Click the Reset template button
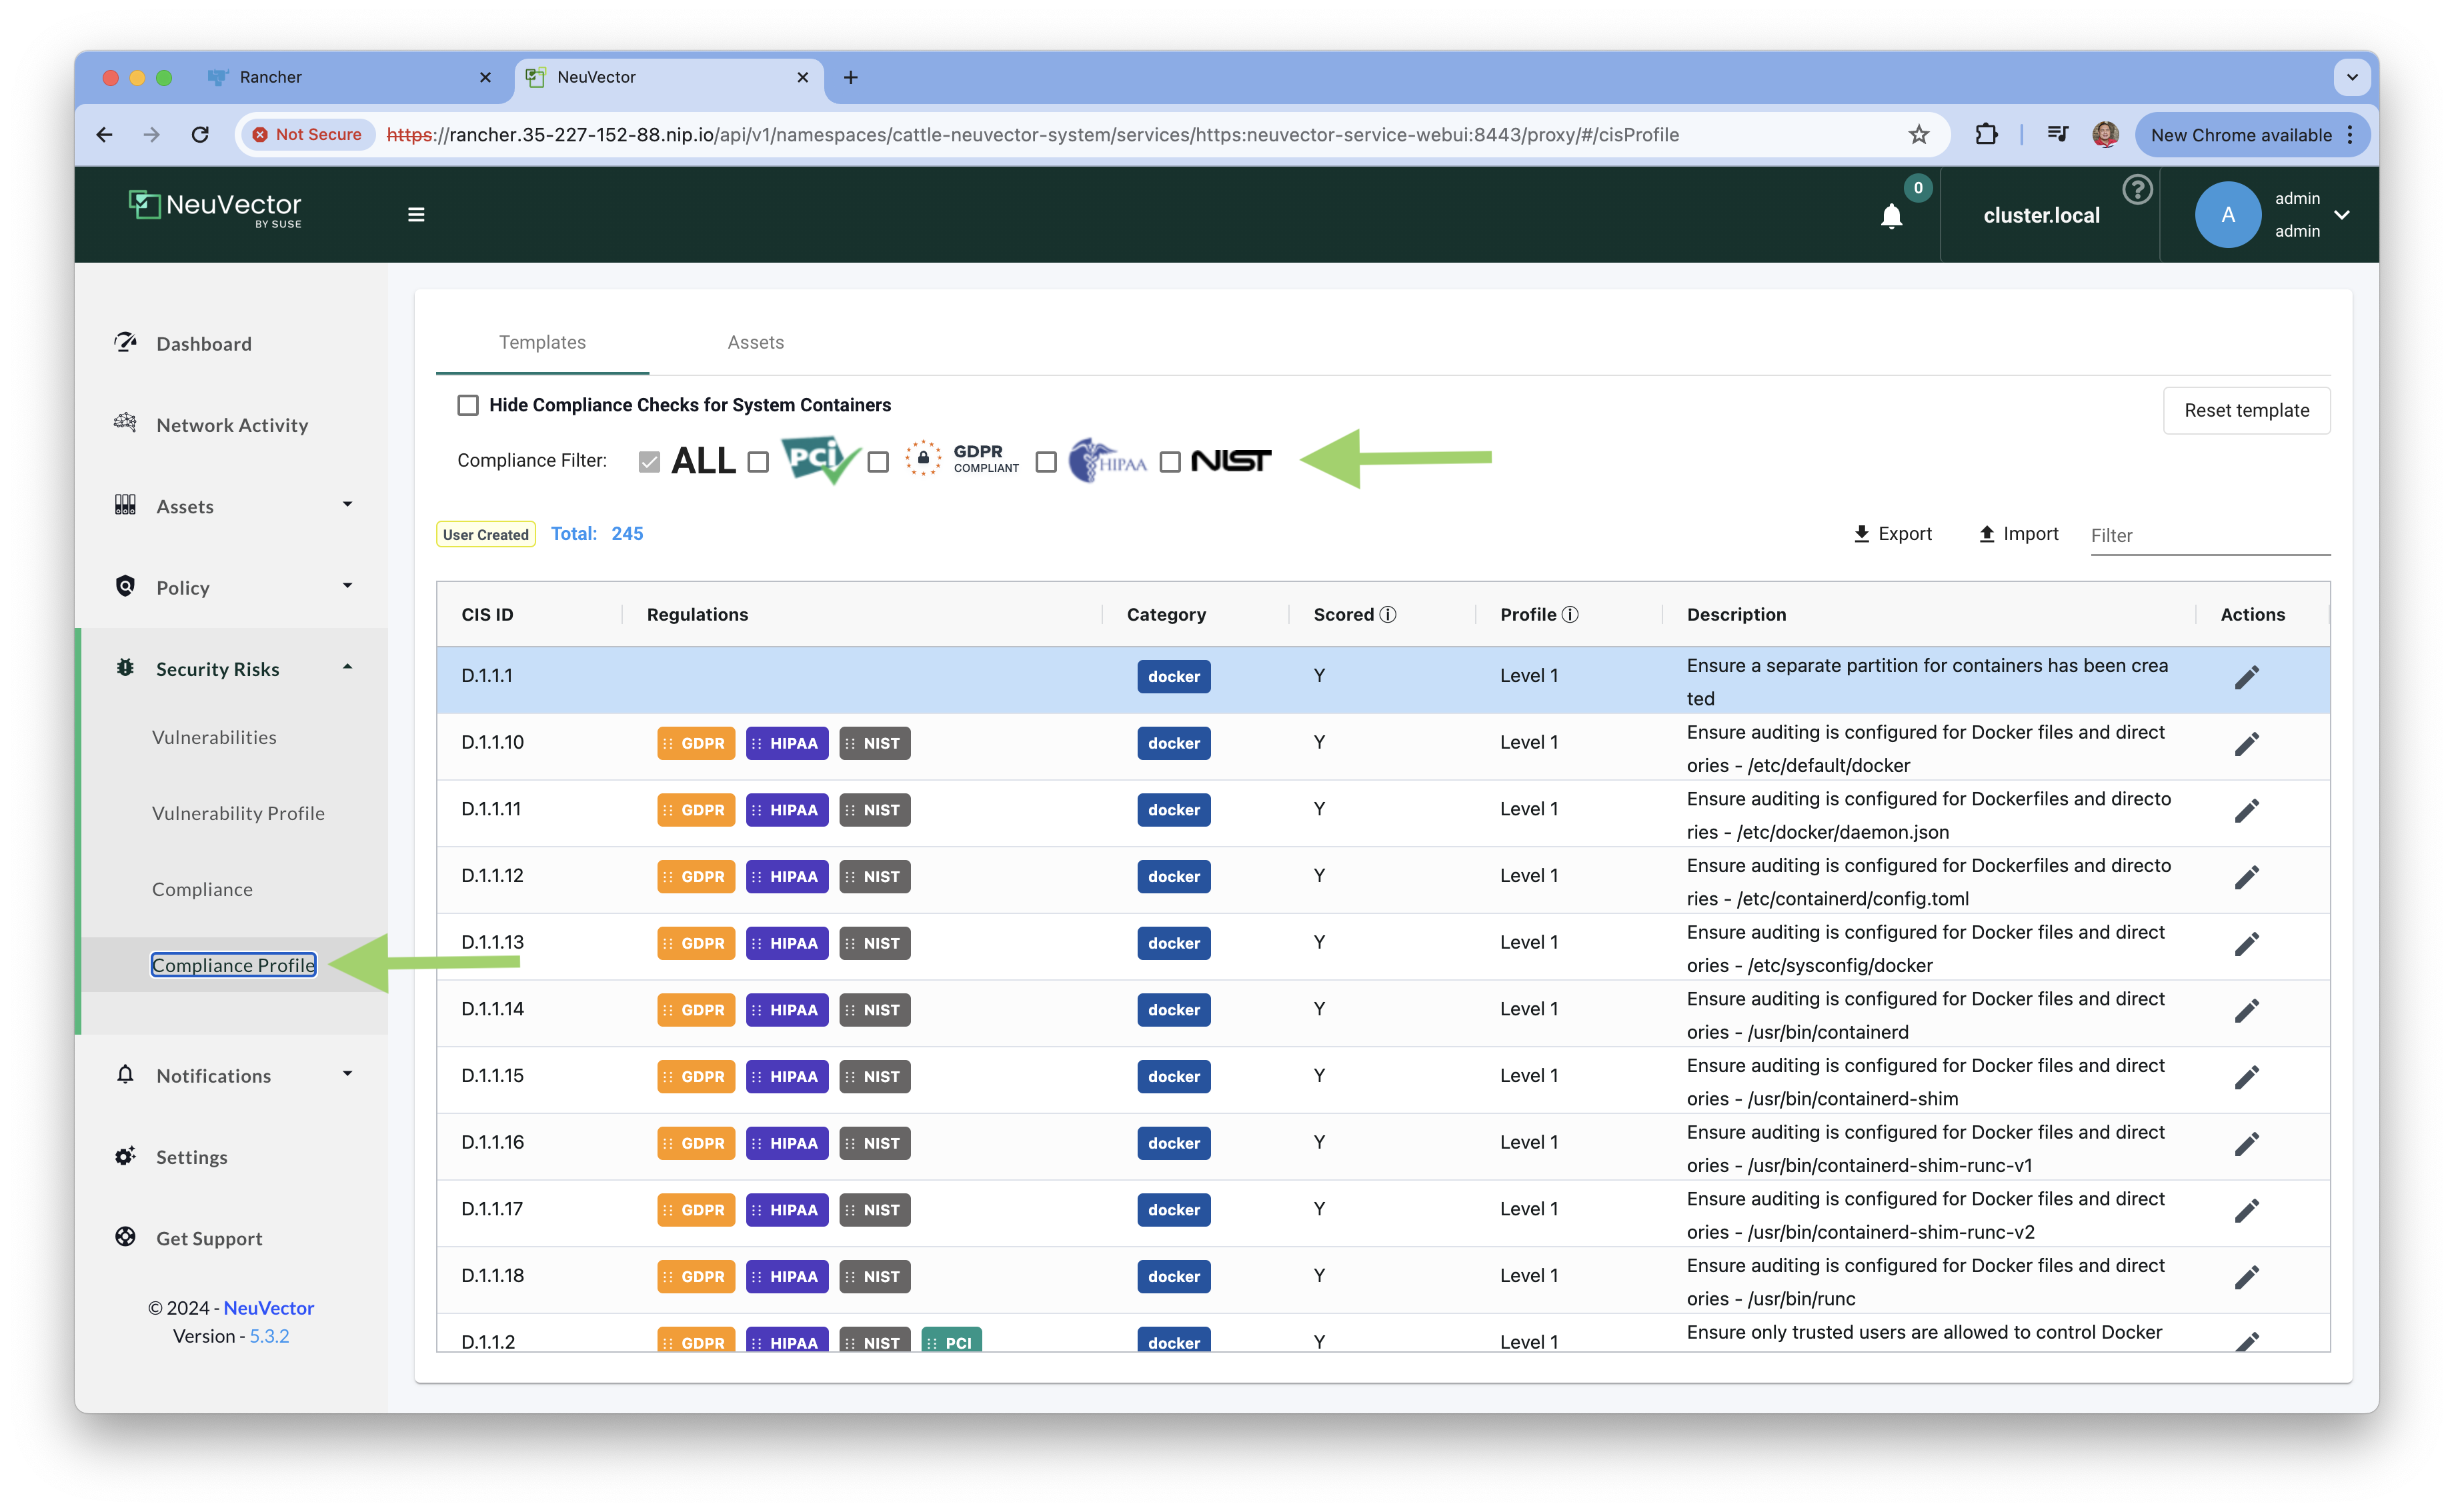 tap(2246, 410)
